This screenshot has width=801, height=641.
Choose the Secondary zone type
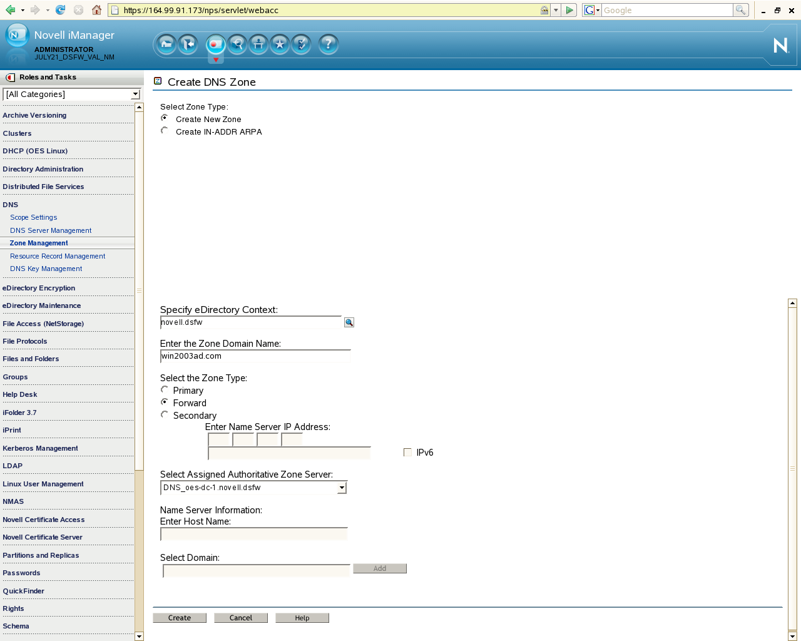click(165, 415)
